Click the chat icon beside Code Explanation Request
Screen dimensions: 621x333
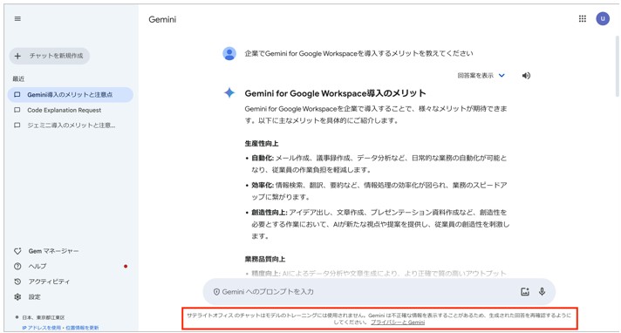tap(17, 110)
